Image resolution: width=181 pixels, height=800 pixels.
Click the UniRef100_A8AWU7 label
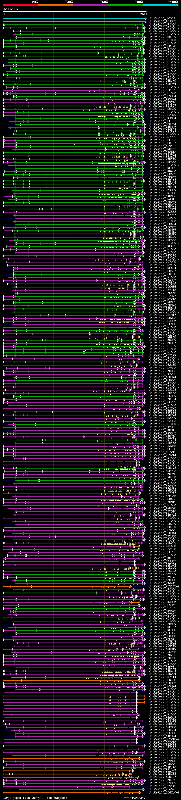click(162, 280)
